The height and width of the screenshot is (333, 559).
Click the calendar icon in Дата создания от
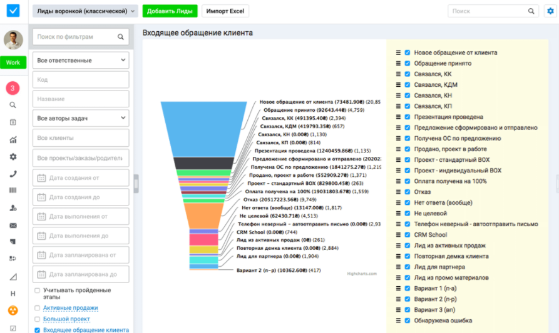[41, 178]
